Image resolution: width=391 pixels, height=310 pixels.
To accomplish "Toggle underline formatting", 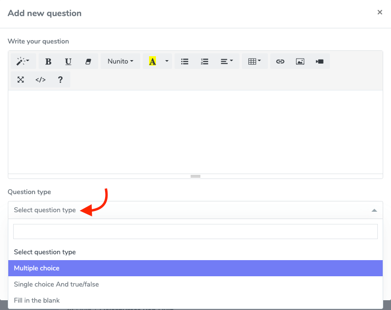I will 68,61.
